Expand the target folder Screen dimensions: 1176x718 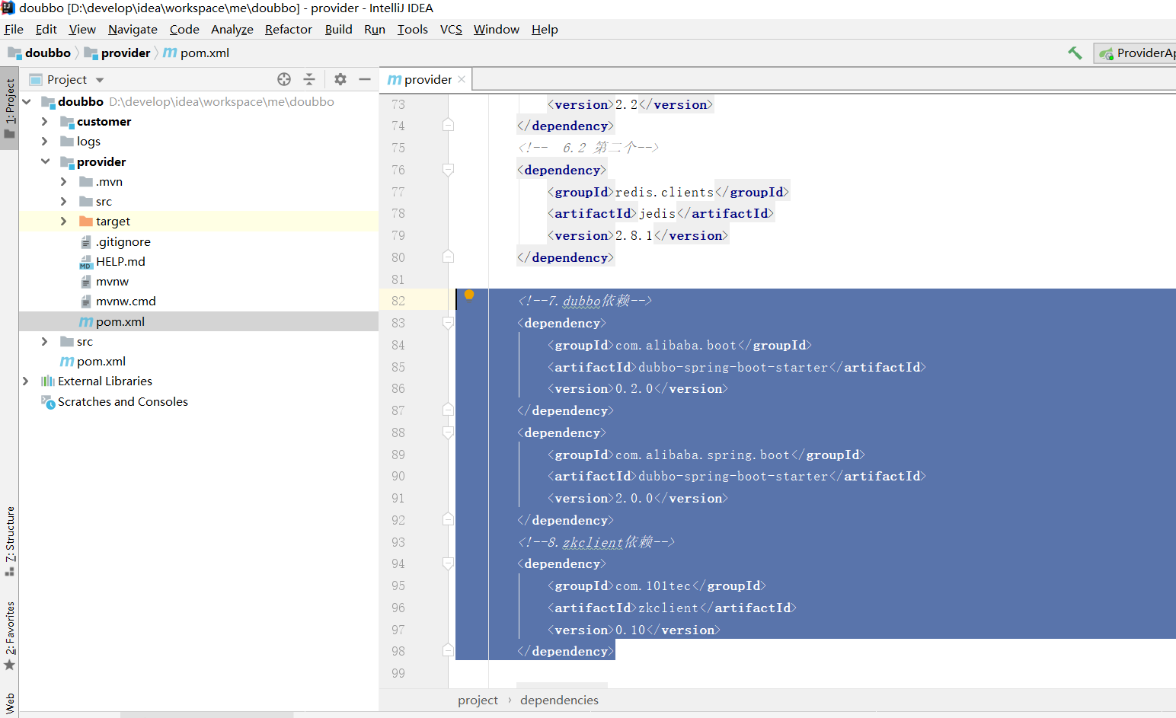point(63,221)
